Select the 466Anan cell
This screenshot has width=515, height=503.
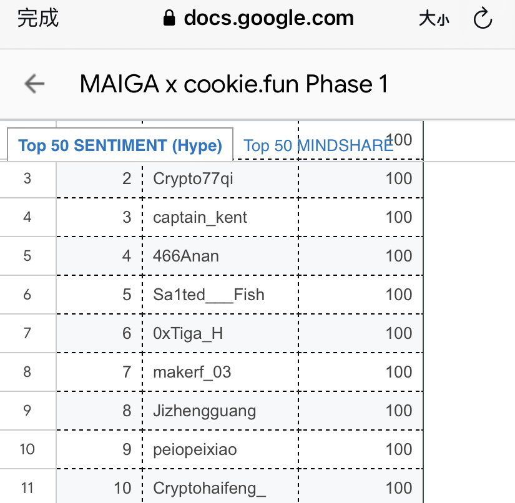click(x=220, y=256)
